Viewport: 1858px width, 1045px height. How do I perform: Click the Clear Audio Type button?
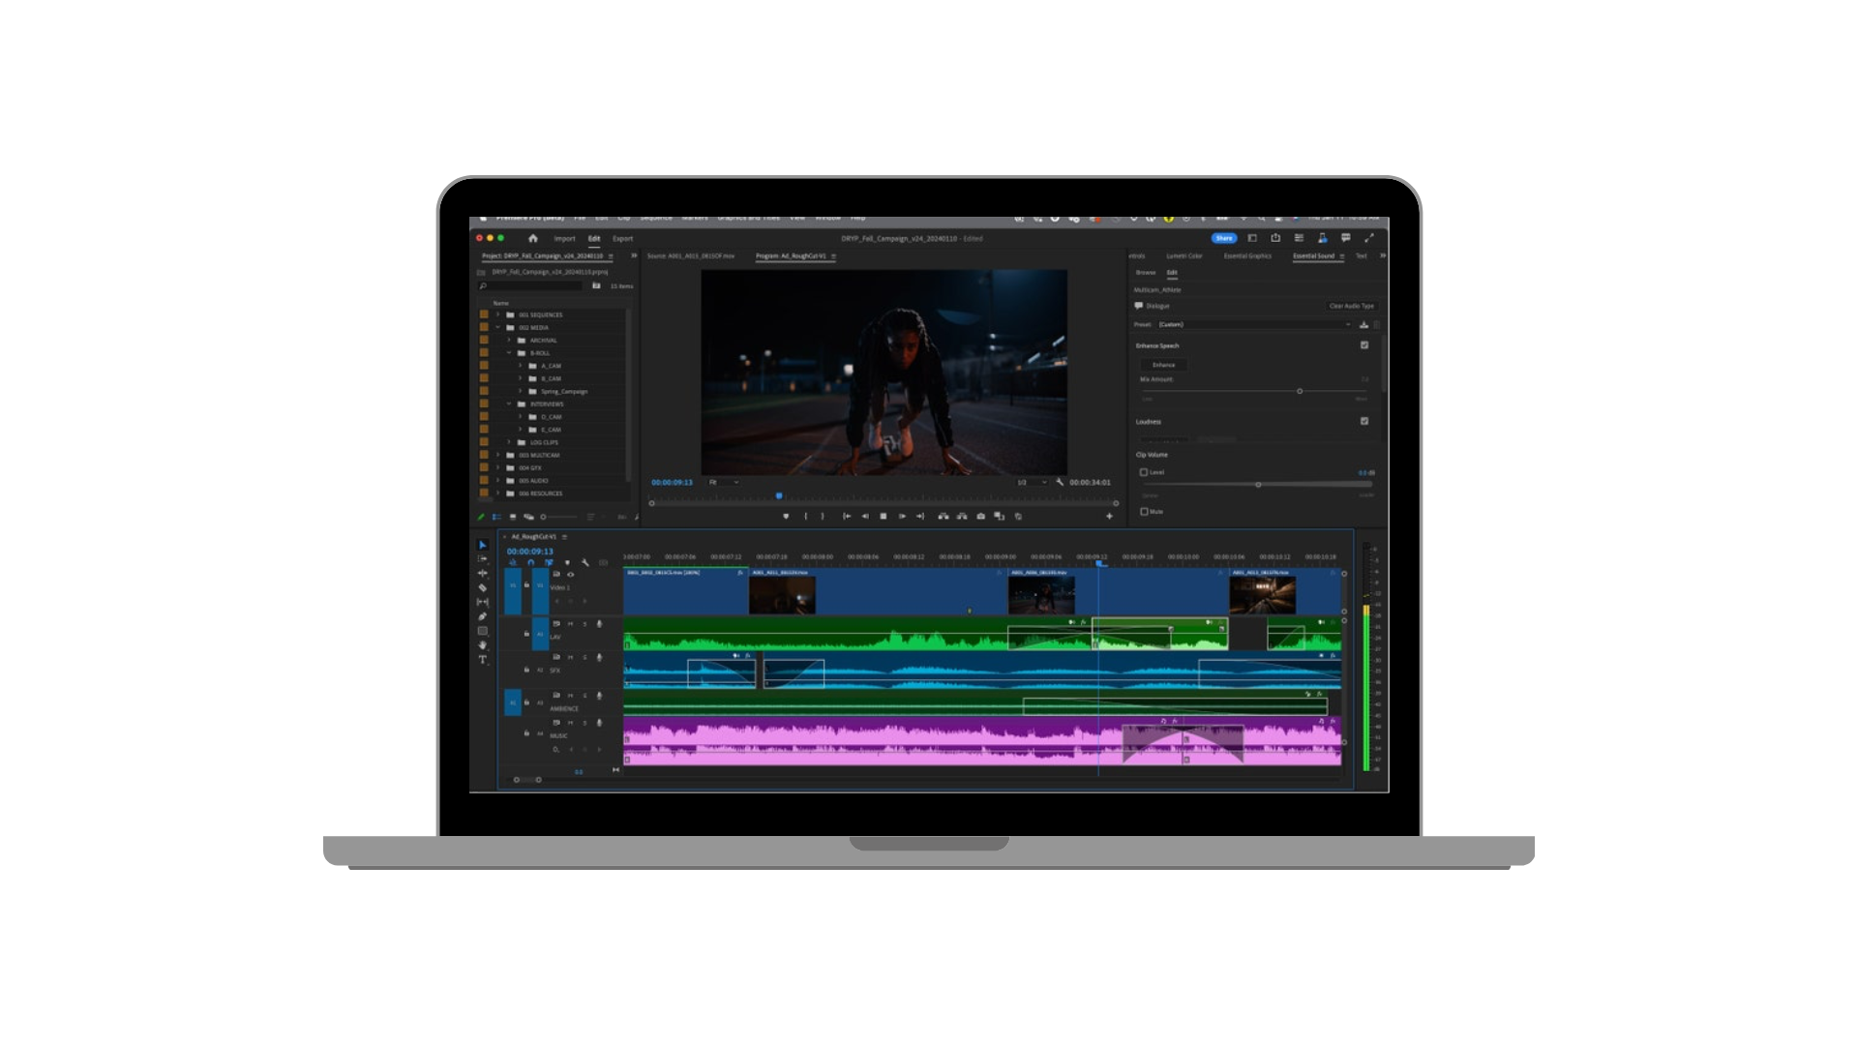pos(1351,306)
